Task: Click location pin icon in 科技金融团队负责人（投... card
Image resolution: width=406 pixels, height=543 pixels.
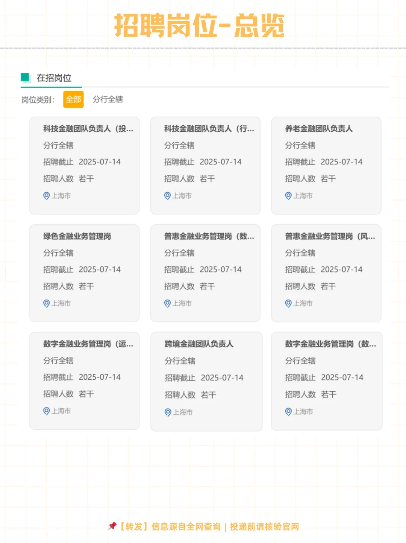Action: pyautogui.click(x=47, y=196)
